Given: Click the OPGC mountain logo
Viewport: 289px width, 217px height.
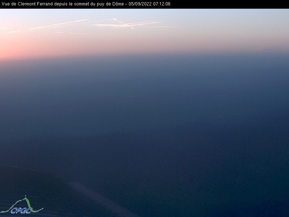Looking at the screenshot, I should [22, 205].
